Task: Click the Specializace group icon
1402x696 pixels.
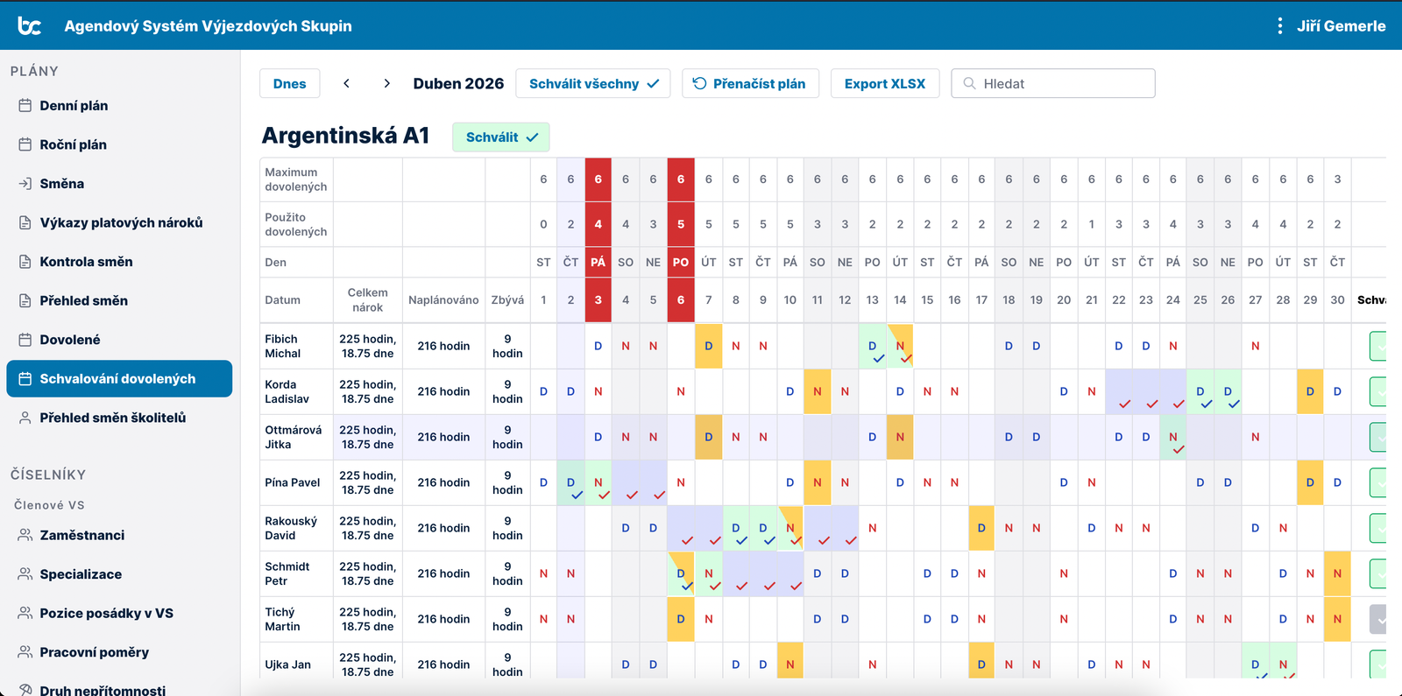Action: (x=25, y=574)
